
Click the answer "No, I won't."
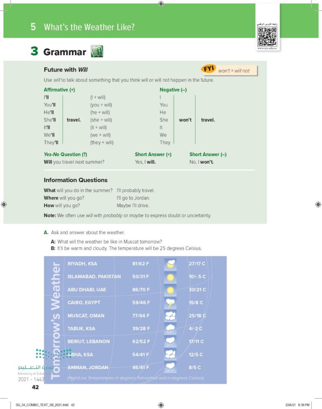[201, 162]
